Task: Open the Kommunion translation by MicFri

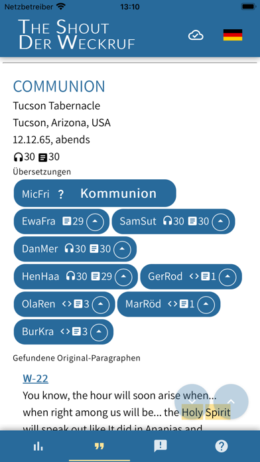Action: tap(118, 194)
